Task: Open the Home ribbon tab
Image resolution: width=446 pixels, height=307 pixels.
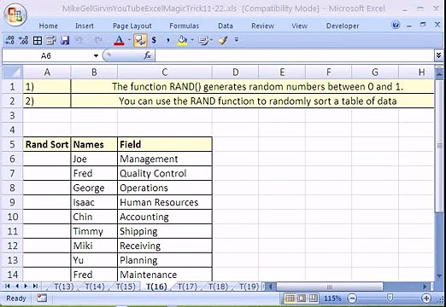Action: click(48, 26)
